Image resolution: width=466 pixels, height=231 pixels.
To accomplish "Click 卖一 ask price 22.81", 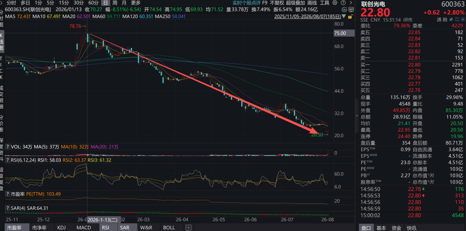I will pyautogui.click(x=413, y=58).
